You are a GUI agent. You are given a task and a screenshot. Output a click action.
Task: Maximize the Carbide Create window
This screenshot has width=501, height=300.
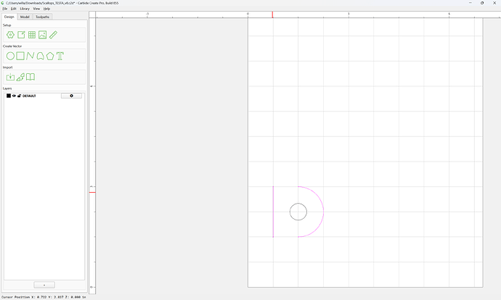(x=482, y=3)
